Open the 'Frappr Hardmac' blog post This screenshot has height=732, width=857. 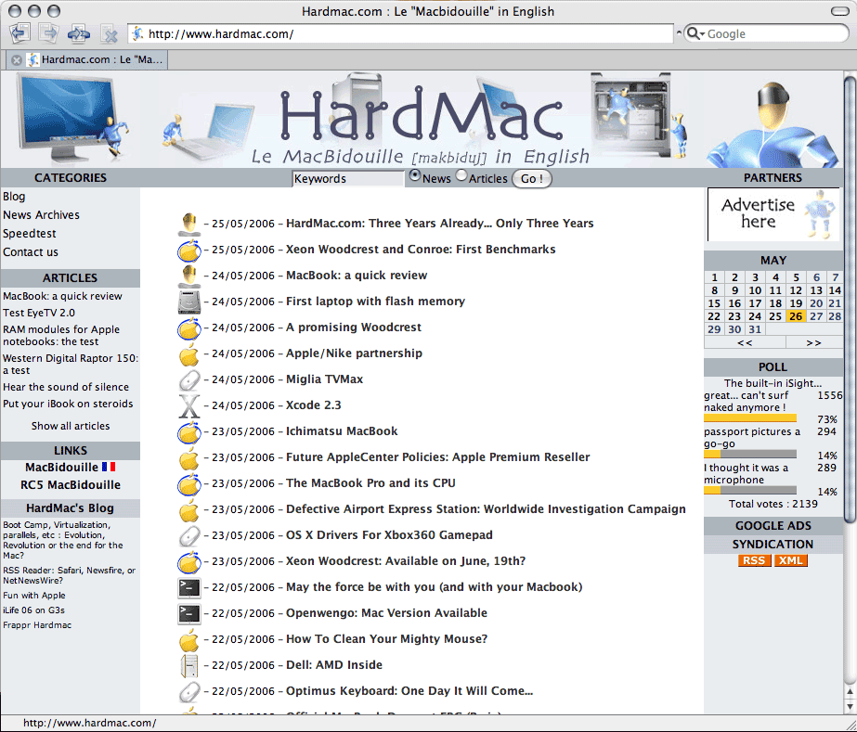click(x=37, y=625)
